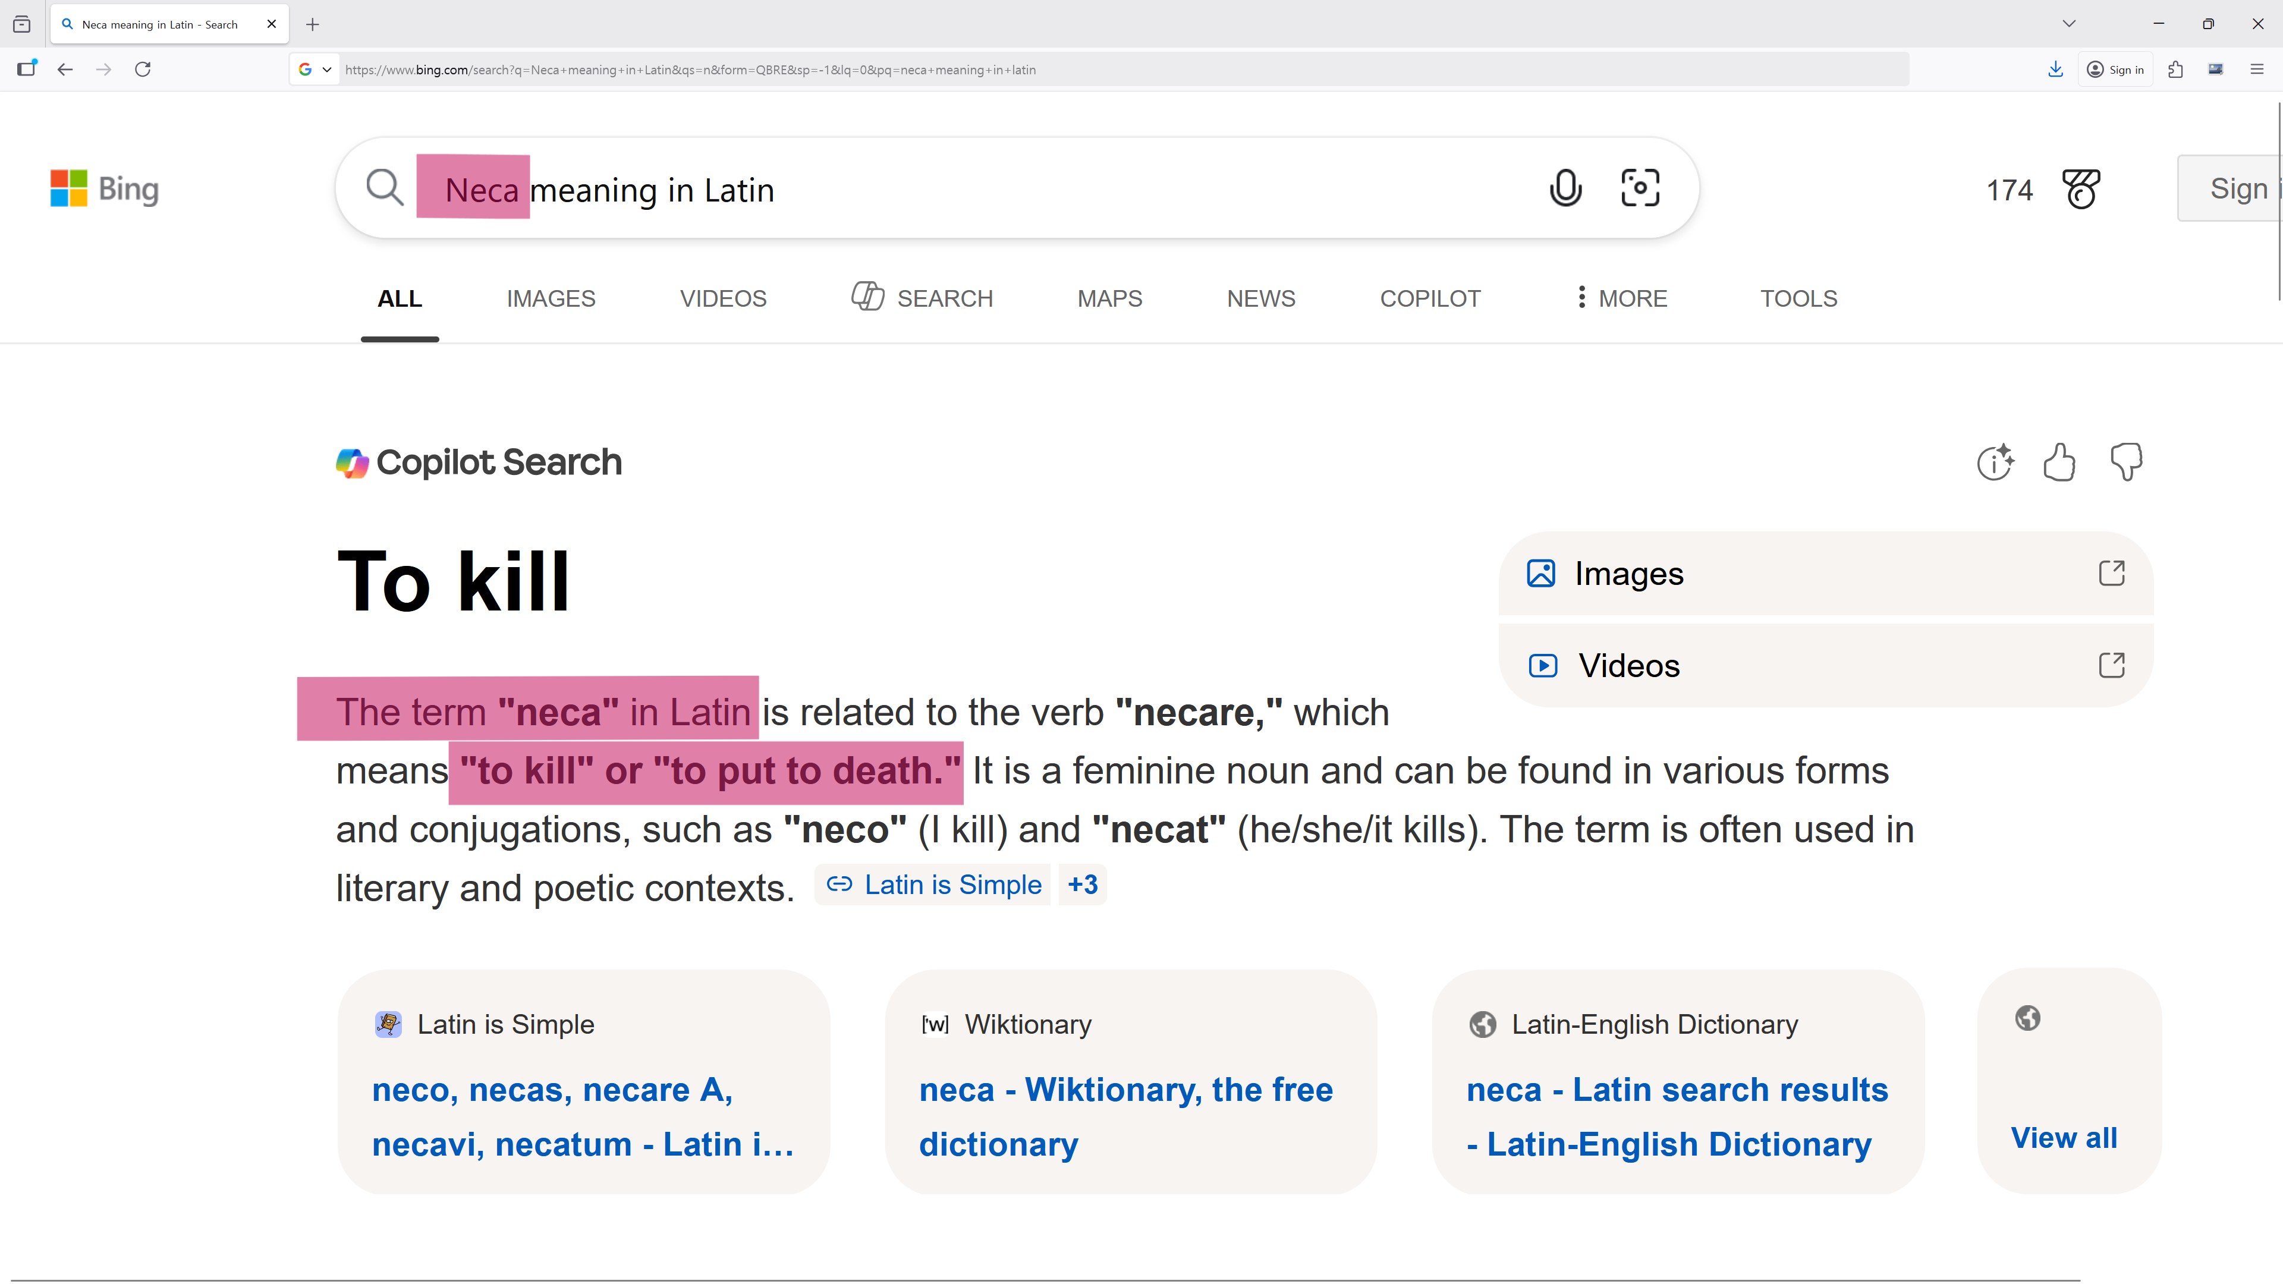This screenshot has width=2283, height=1284.
Task: Click View all sources link
Action: pyautogui.click(x=2063, y=1138)
